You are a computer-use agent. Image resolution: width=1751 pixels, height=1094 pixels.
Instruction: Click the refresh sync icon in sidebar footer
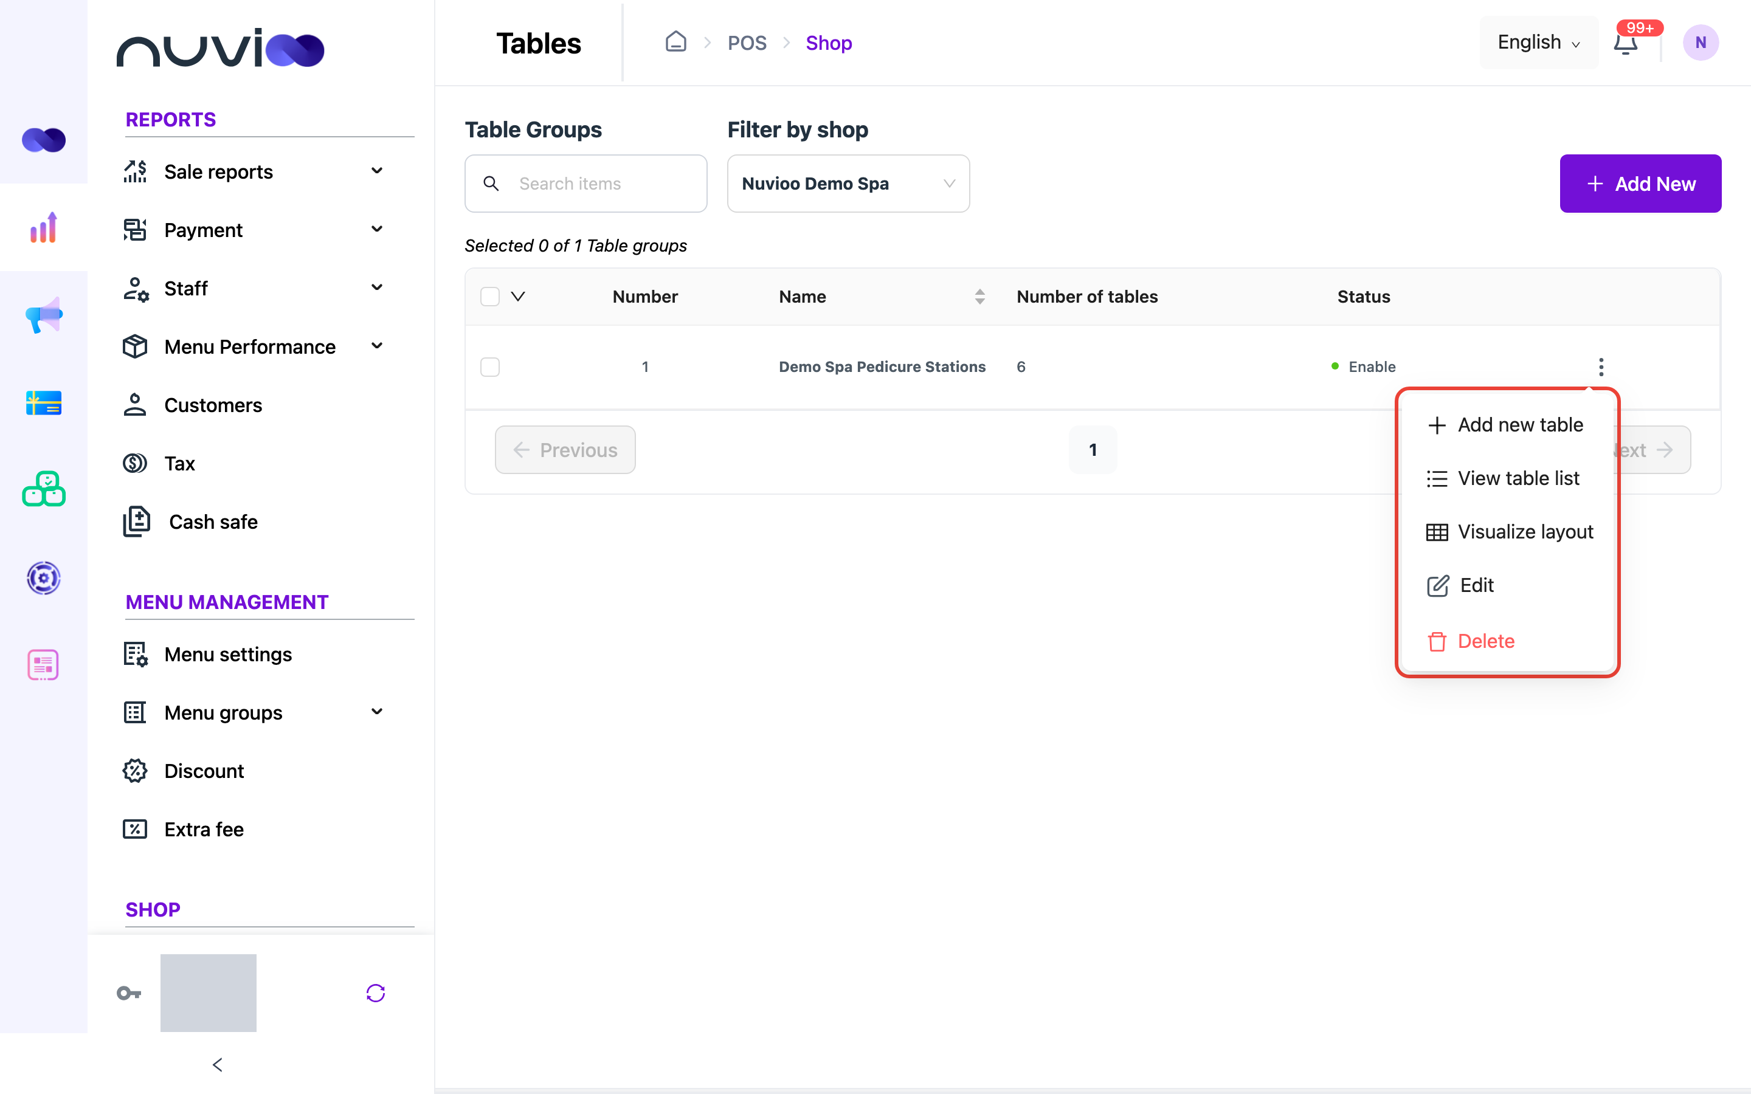[376, 993]
